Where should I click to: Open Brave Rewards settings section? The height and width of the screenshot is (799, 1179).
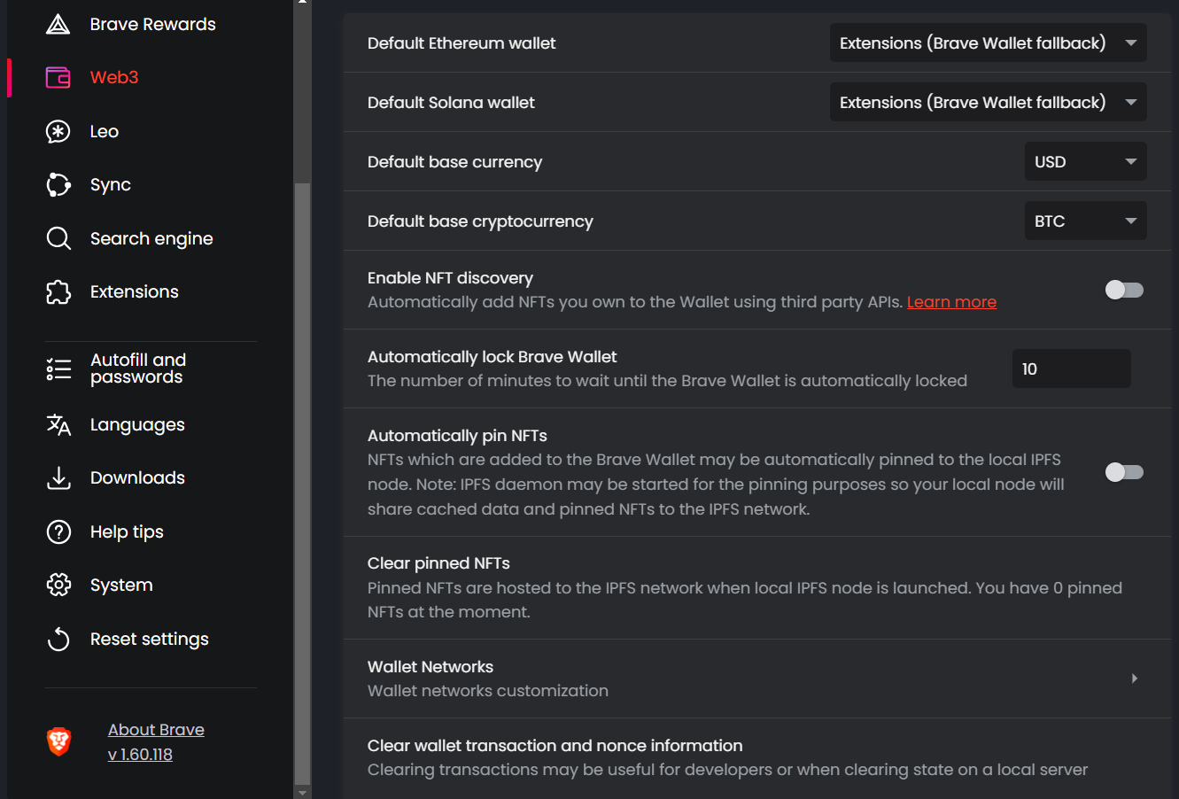click(x=153, y=24)
